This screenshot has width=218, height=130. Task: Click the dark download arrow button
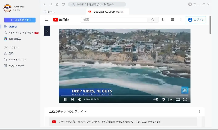[x=47, y=31]
